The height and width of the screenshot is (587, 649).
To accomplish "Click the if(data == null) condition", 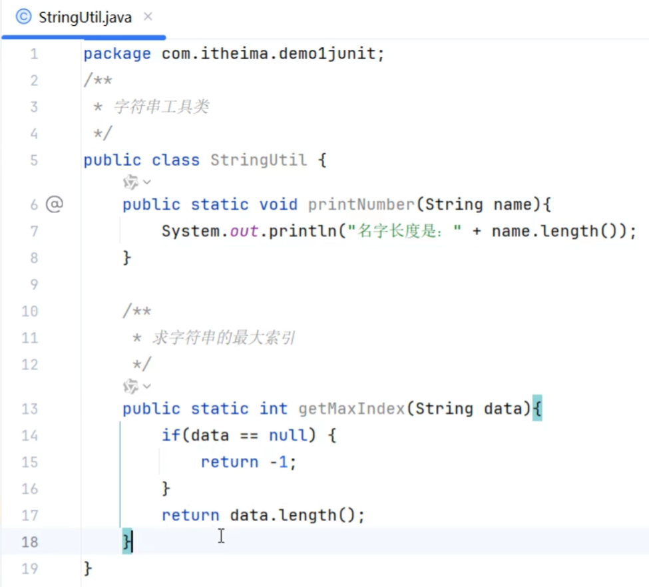I will 239,435.
